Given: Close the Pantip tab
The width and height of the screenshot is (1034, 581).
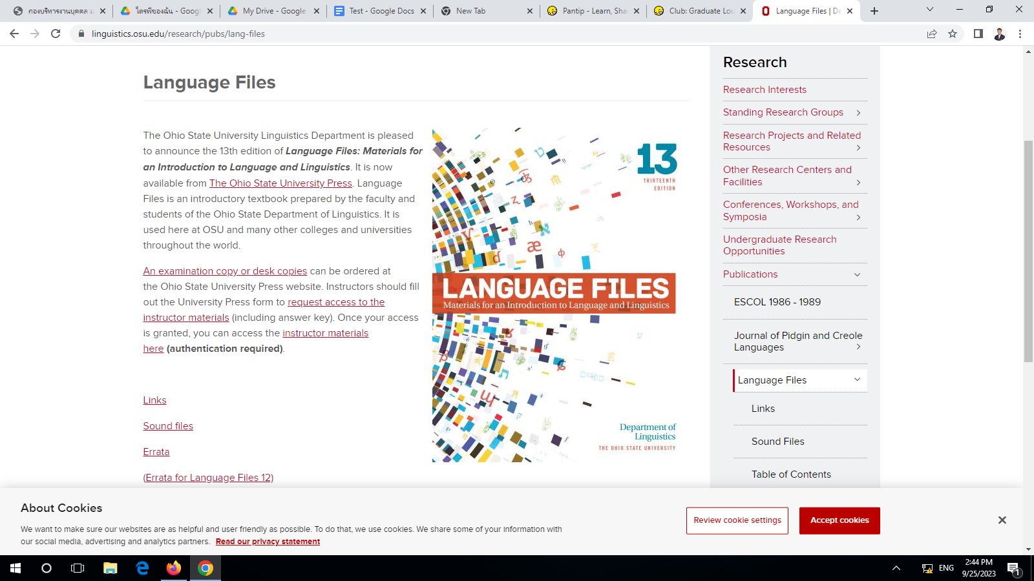Looking at the screenshot, I should 637,11.
